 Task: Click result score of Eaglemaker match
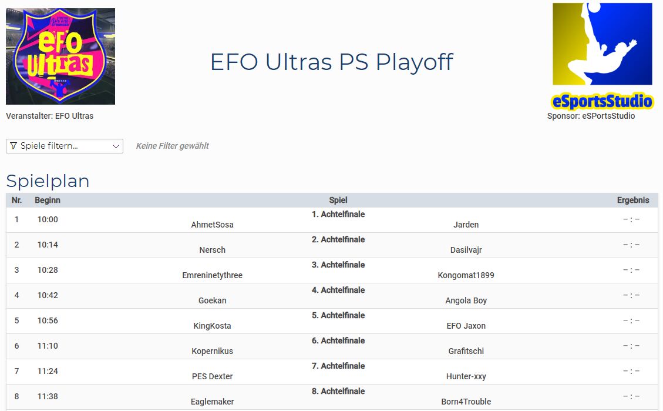click(631, 396)
